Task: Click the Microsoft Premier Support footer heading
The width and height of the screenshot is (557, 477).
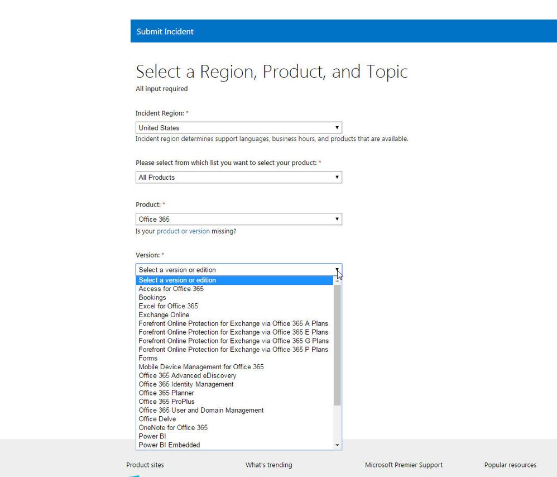Action: (x=404, y=465)
